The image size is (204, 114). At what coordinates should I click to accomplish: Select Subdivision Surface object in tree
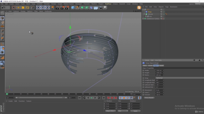click(153, 19)
